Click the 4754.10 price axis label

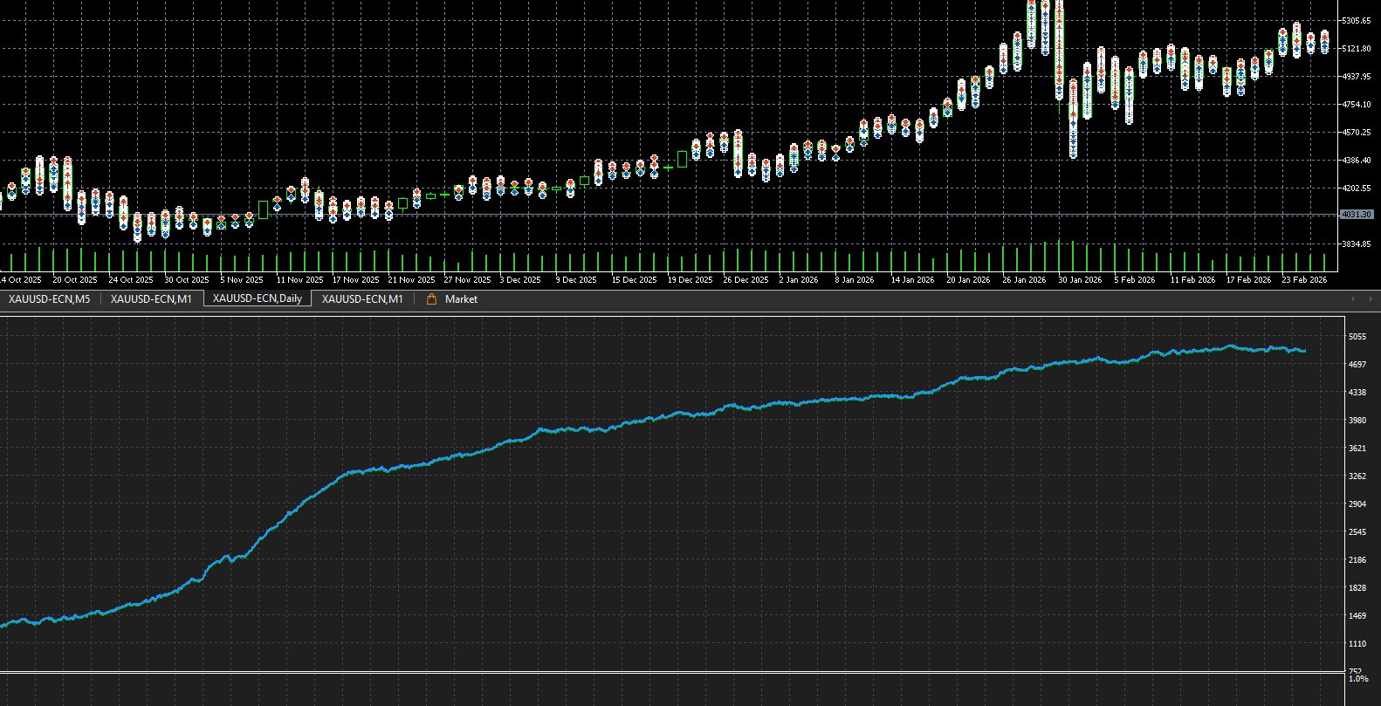[x=1356, y=105]
